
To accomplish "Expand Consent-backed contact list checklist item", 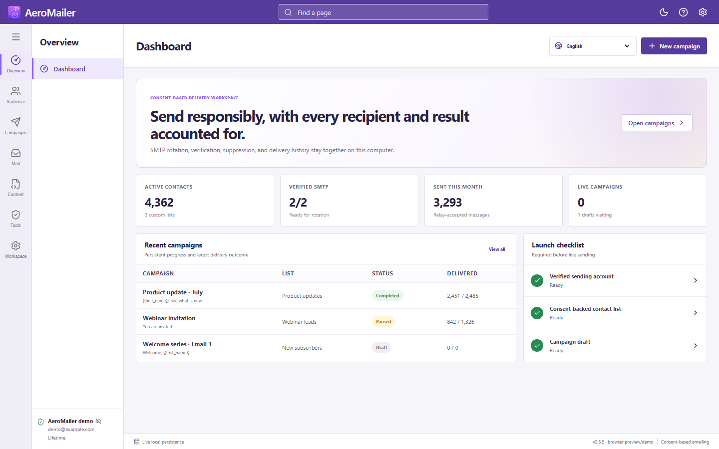I will coord(615,313).
